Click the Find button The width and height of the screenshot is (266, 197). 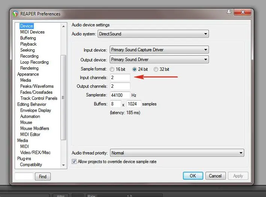click(43, 177)
